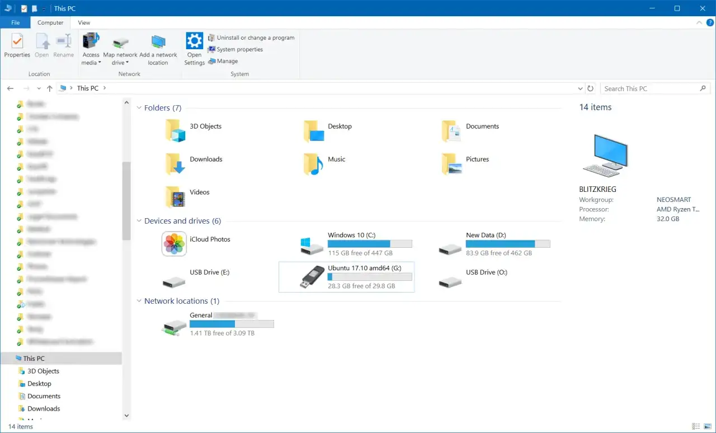Select the New Data (D:) drive icon

[450, 249]
